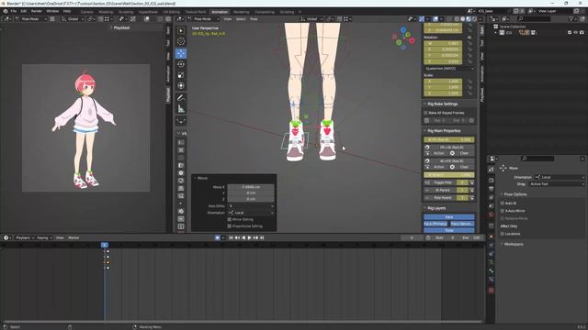The height and width of the screenshot is (330, 588).
Task: Click the Face rig layer button
Action: pyautogui.click(x=449, y=217)
